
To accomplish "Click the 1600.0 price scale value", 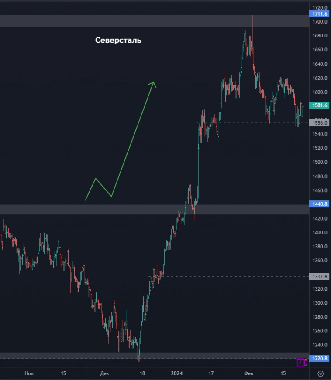I will (x=320, y=92).
